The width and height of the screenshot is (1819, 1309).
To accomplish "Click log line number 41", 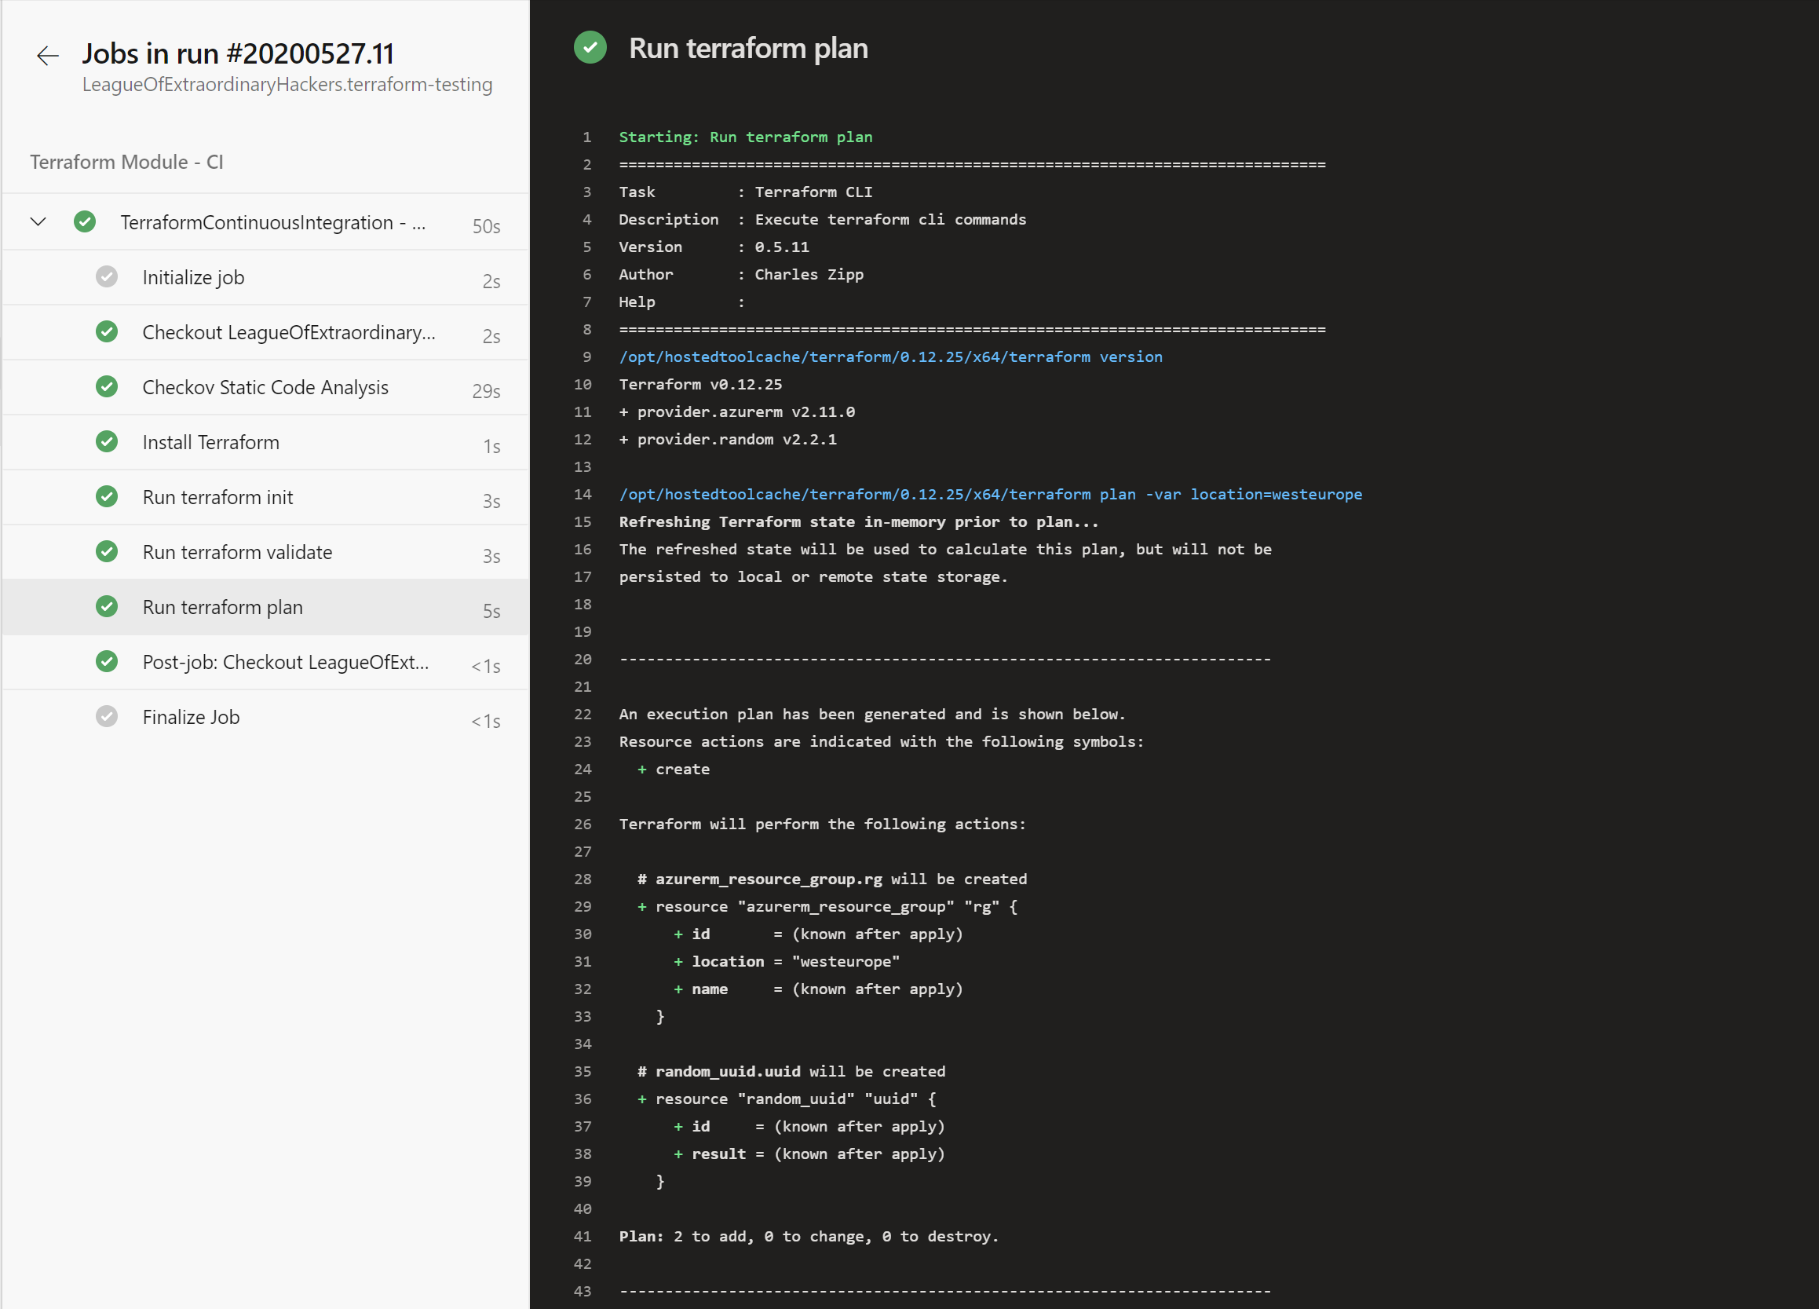I will point(583,1236).
